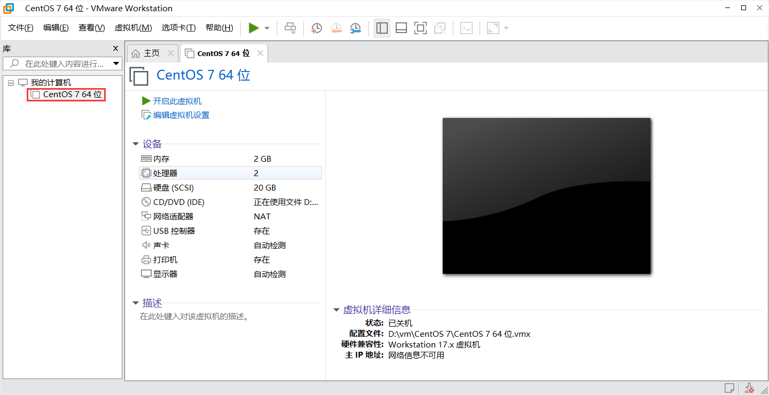Select 我的计算机 in the library tree
The width and height of the screenshot is (769, 395).
51,83
